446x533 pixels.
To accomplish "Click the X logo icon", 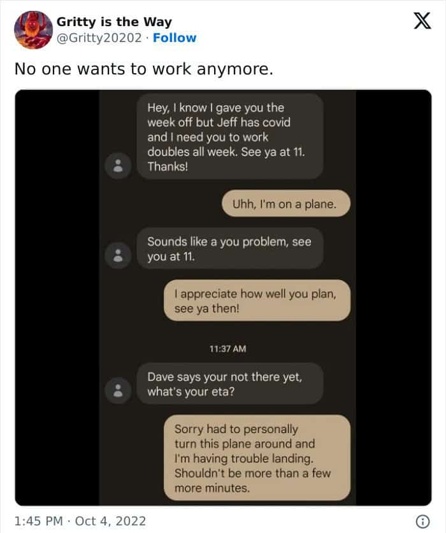I will 423,20.
